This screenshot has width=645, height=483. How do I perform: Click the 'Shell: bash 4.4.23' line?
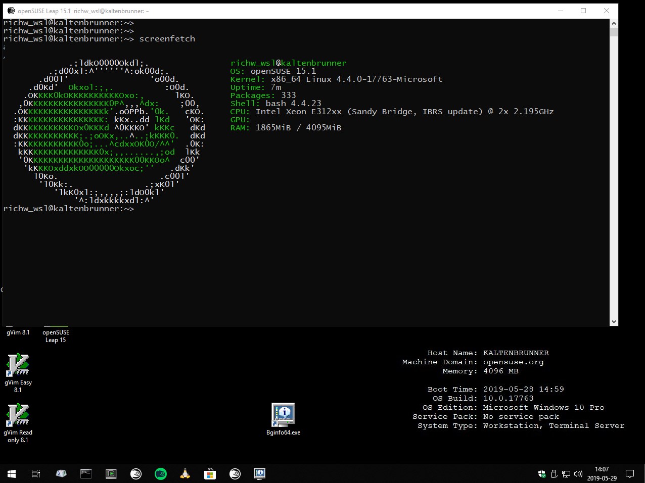275,104
